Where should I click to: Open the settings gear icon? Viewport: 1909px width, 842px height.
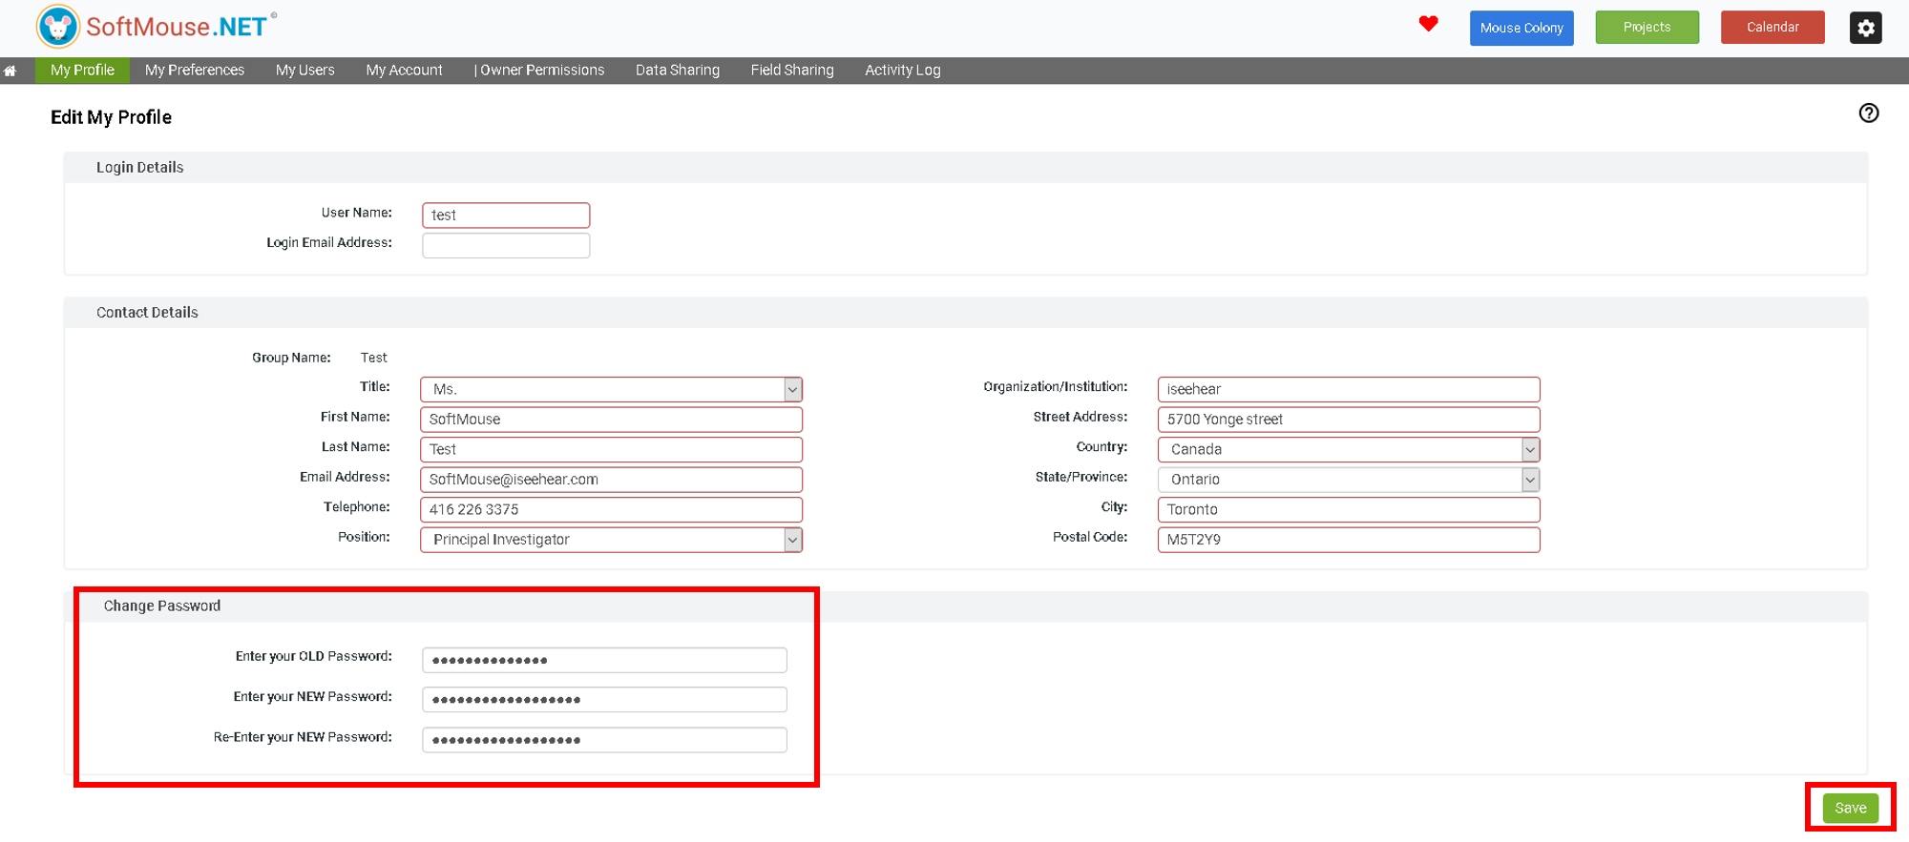click(x=1865, y=28)
